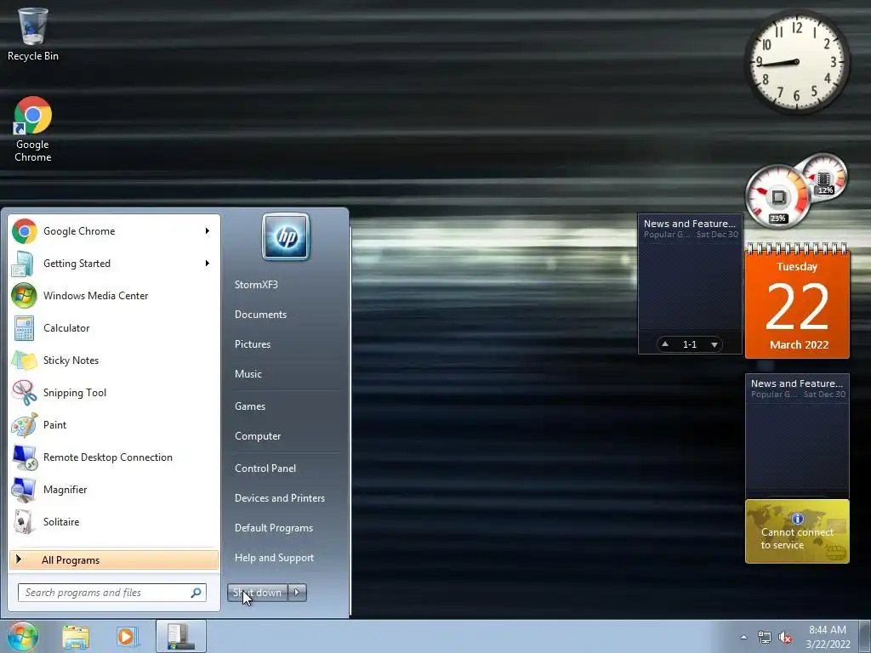
Task: Click the muted volume tray icon
Action: 785,638
